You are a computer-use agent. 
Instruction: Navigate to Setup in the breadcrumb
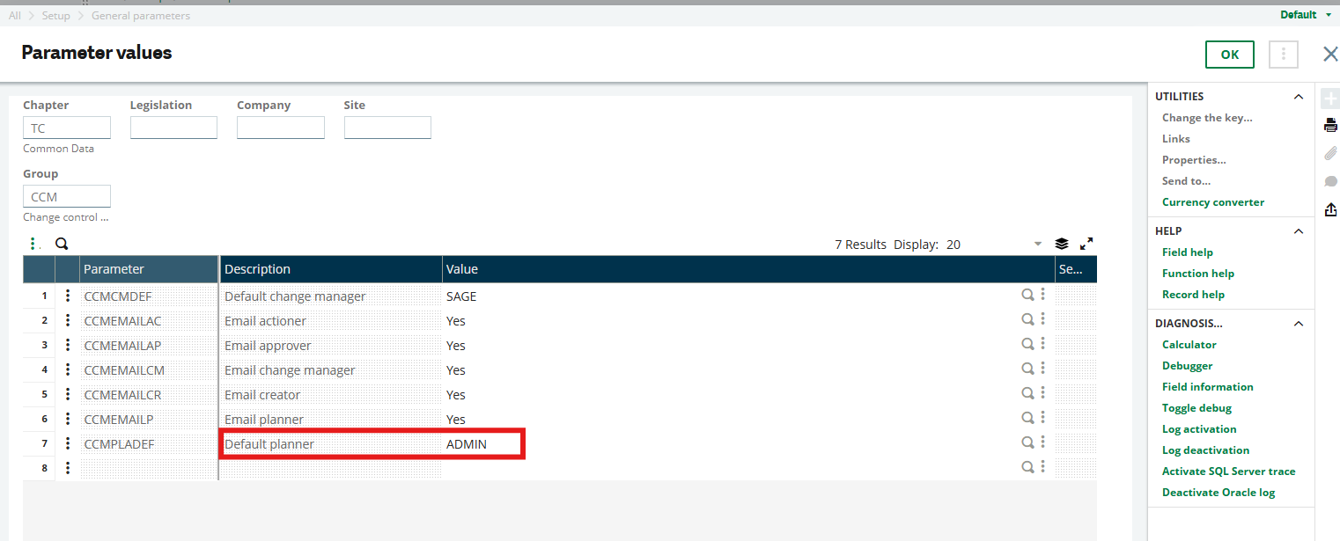click(x=55, y=15)
